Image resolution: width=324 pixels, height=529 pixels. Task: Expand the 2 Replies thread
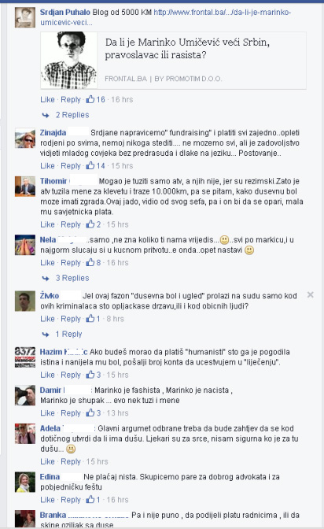(72, 115)
